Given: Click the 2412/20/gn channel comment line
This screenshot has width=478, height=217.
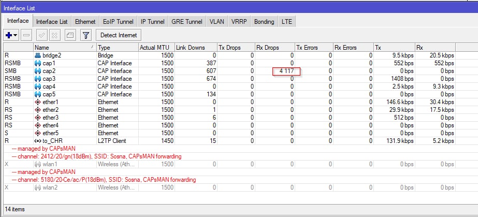Looking at the screenshot, I should (96, 156).
